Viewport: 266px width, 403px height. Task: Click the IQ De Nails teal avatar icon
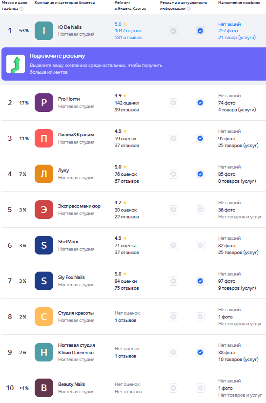coord(44,31)
